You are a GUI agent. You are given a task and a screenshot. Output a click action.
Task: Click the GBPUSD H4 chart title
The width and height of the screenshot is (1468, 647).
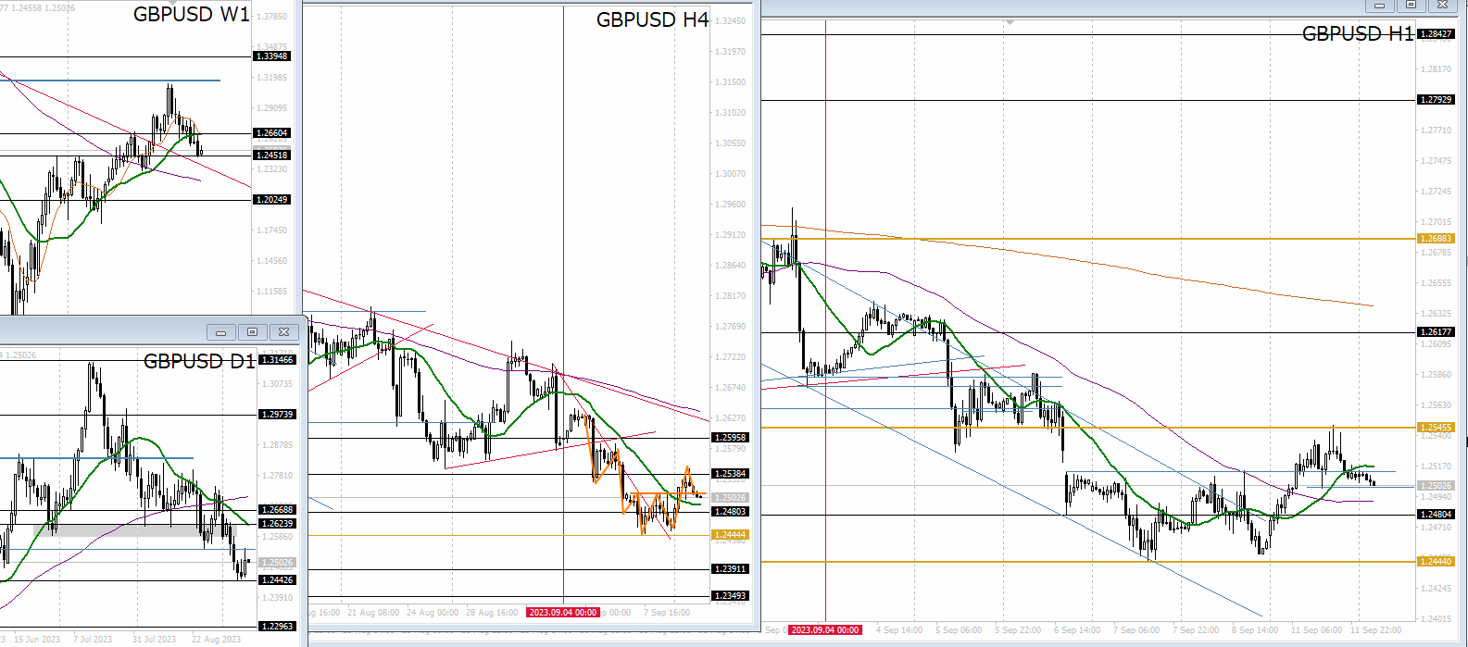pos(652,19)
